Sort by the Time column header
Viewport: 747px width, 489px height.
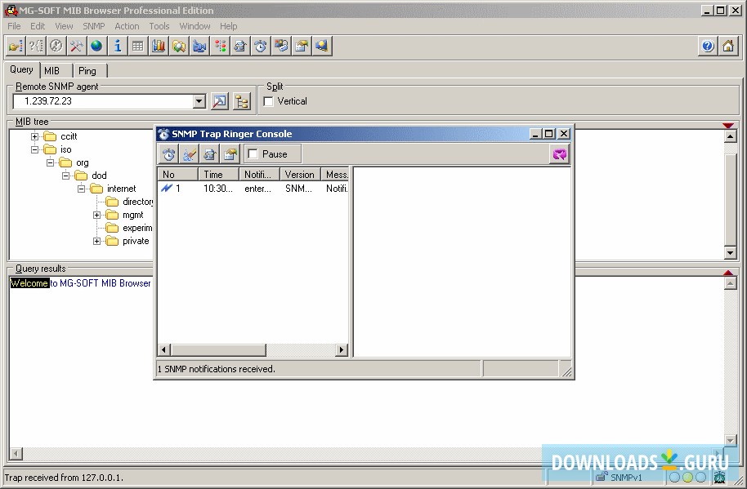tap(219, 175)
